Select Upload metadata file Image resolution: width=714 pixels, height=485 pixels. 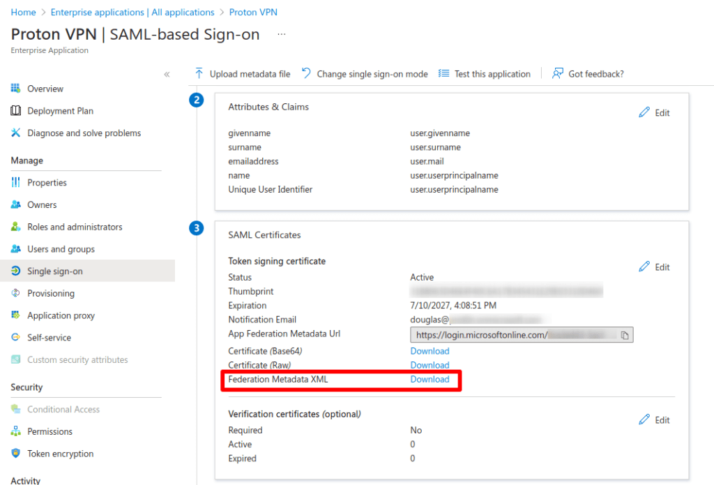tap(250, 74)
